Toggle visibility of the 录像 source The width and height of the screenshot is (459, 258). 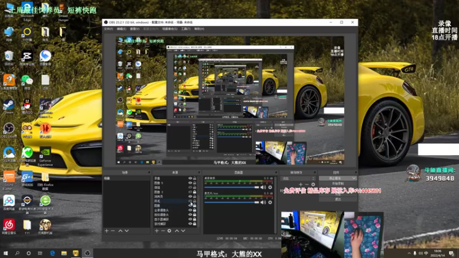coord(190,178)
